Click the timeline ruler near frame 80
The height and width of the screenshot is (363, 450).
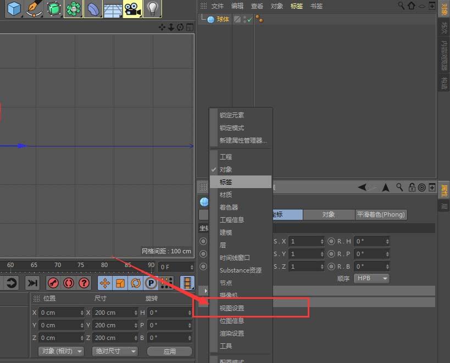(x=104, y=265)
